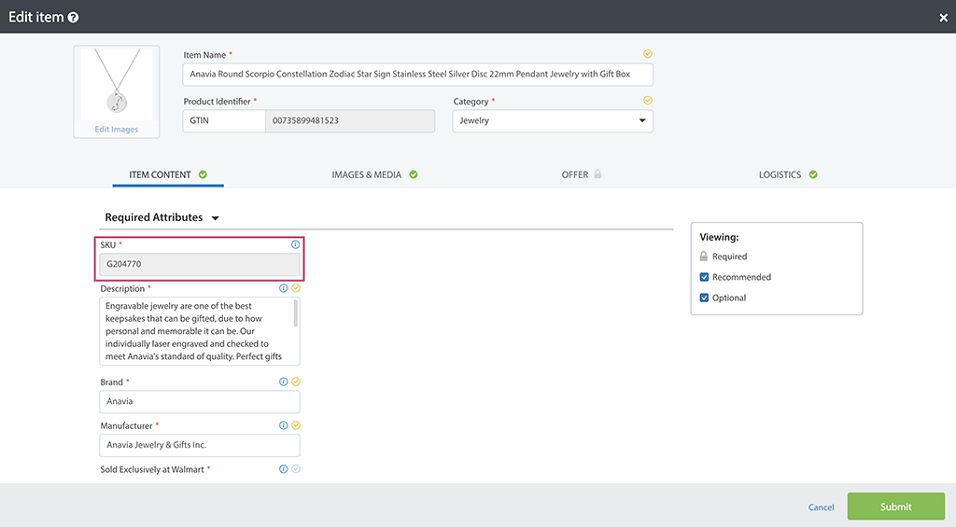Click the info icon next to SKU
The height and width of the screenshot is (527, 956).
[295, 244]
